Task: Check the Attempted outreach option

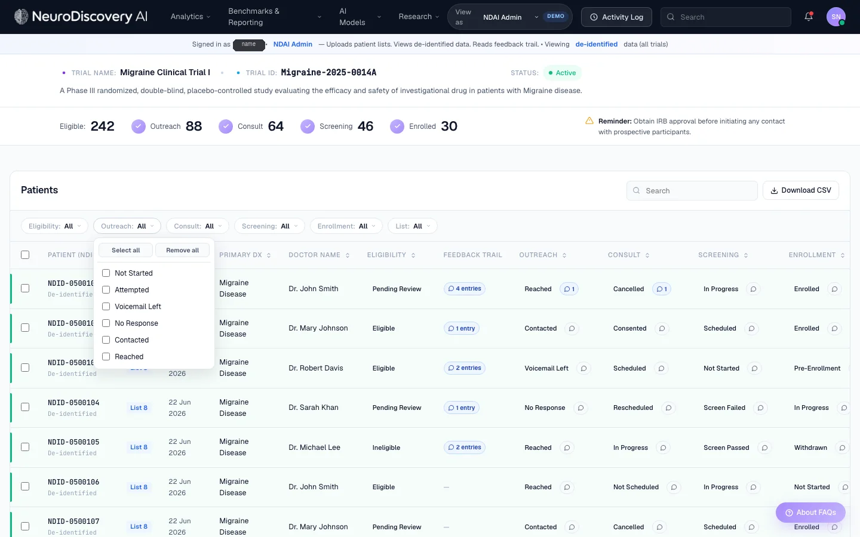Action: click(x=106, y=290)
